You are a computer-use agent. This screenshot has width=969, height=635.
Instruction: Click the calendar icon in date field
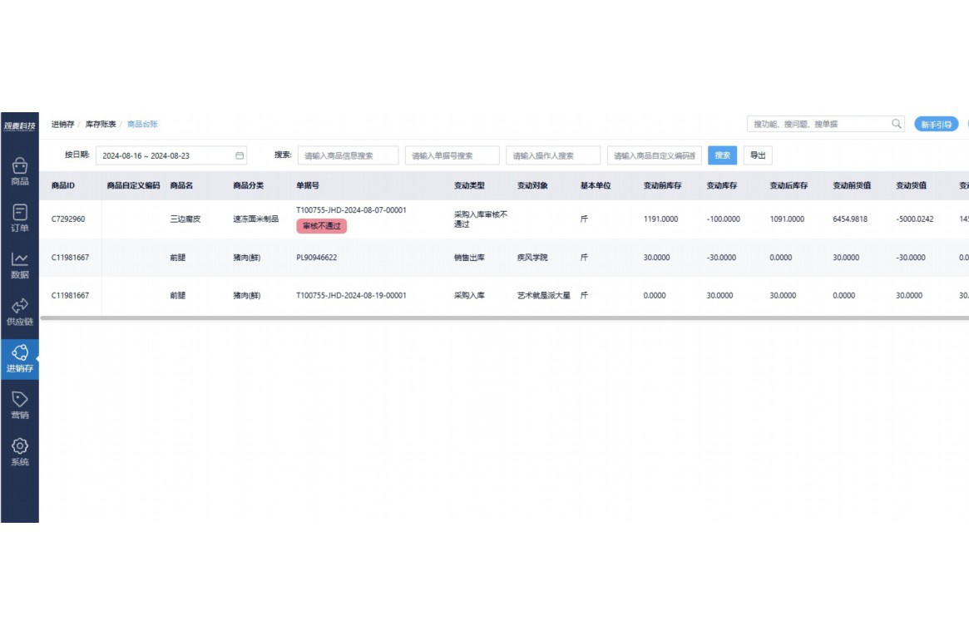pos(240,155)
